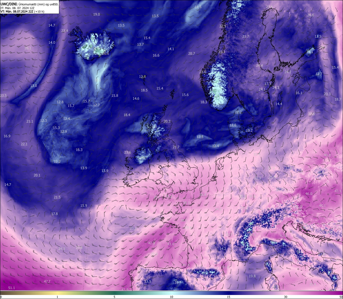Click the 20.7 value label
Viewport: 343px width, 299px height.
[x=192, y=53]
